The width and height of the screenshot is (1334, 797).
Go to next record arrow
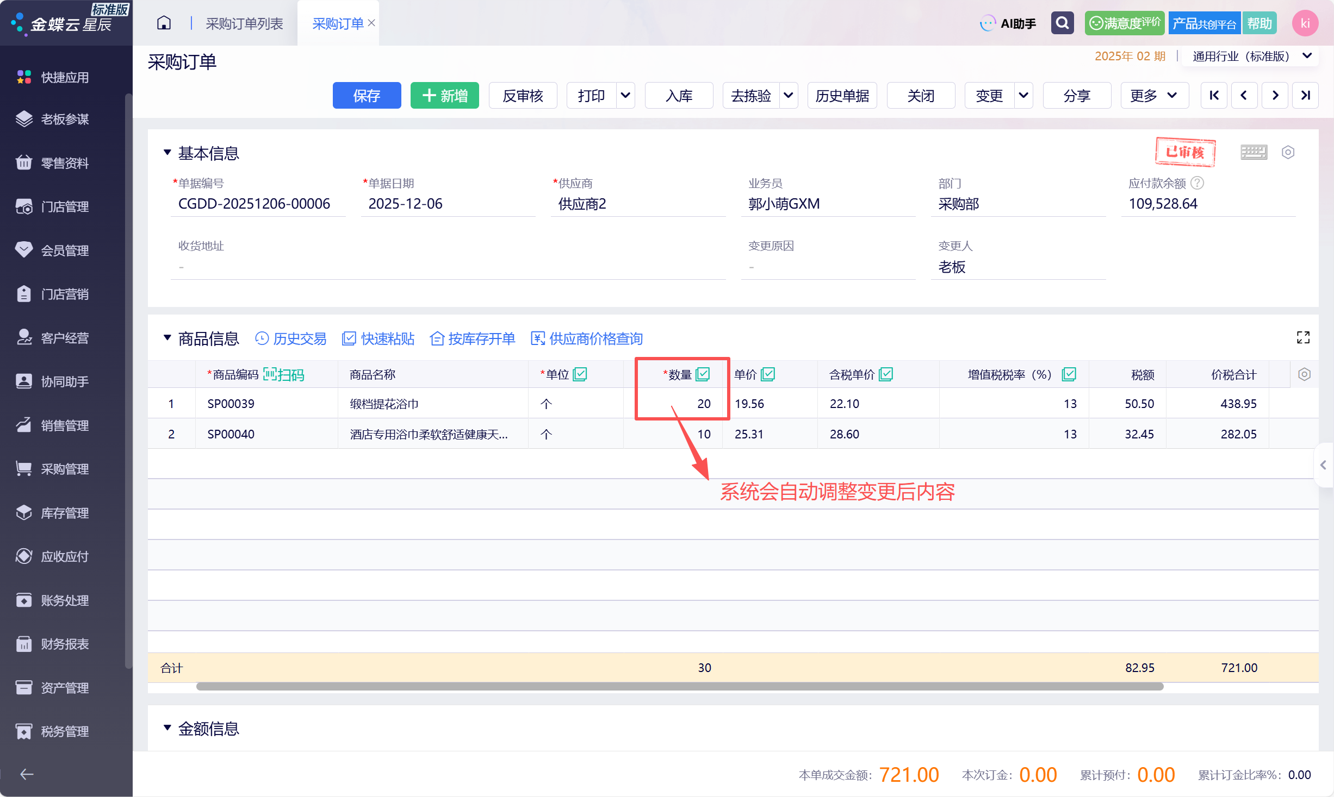click(x=1275, y=96)
